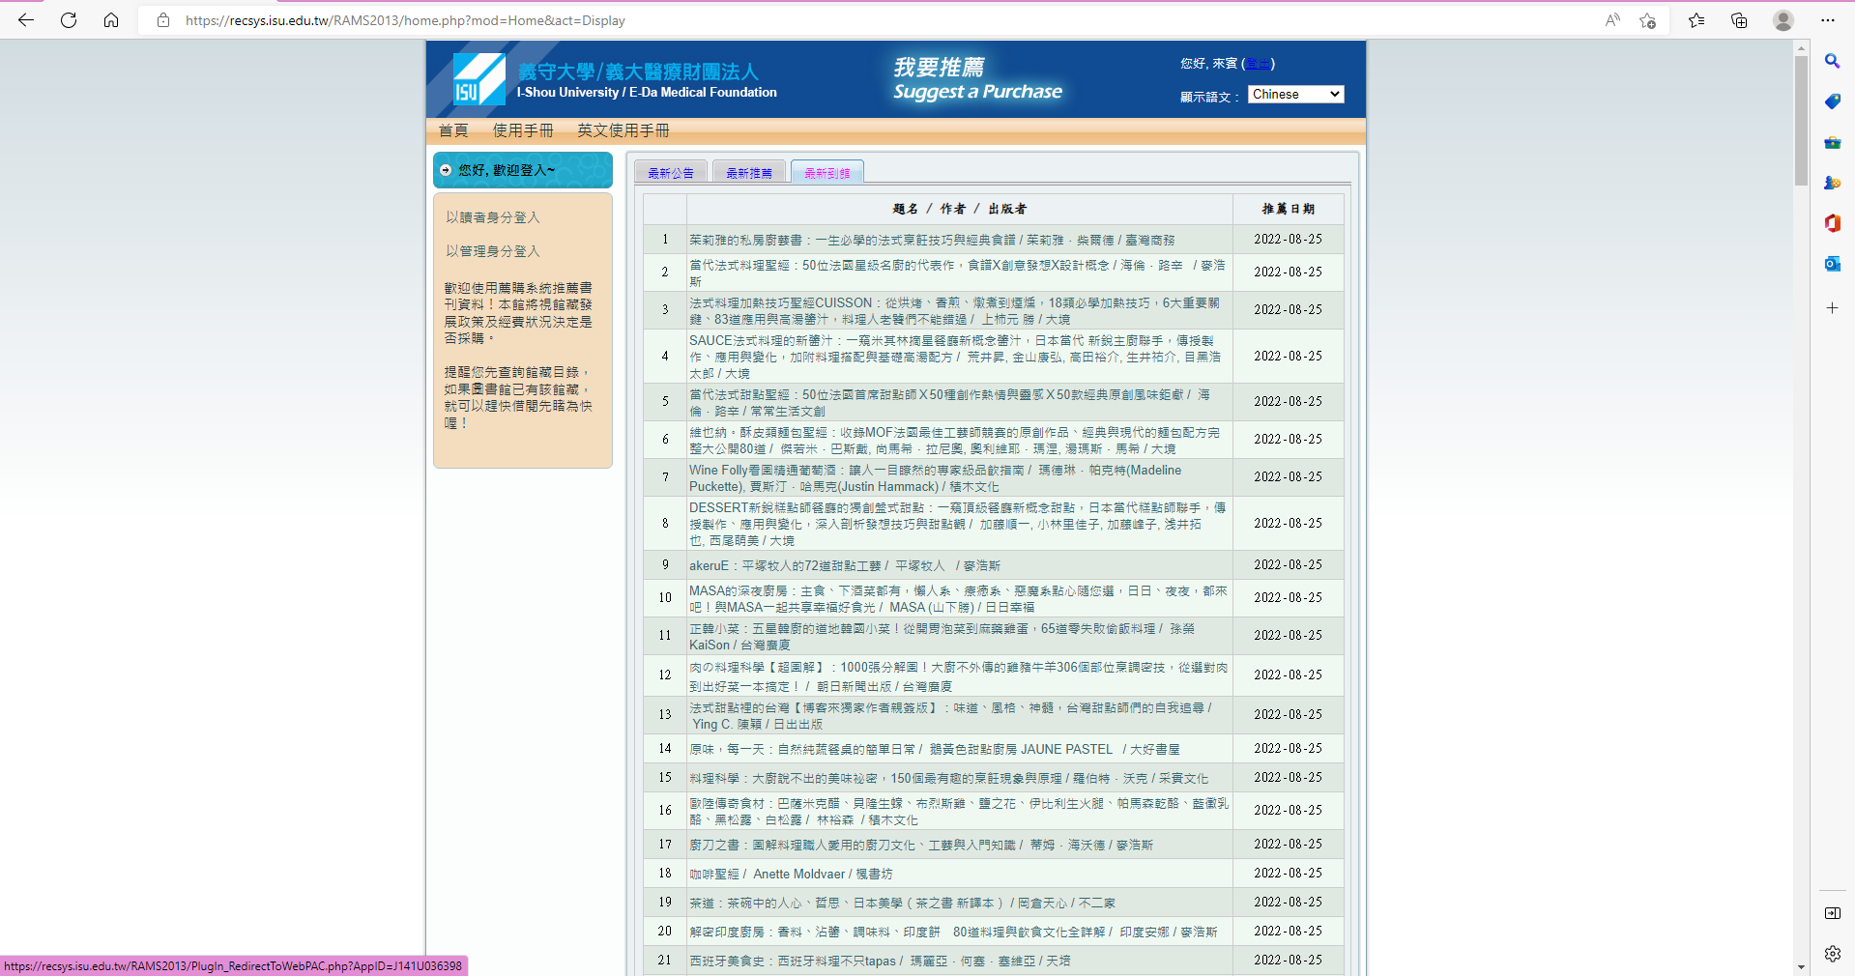
Task: Open book entry SAUCE法式料理的新醬汁
Action: 955,357
